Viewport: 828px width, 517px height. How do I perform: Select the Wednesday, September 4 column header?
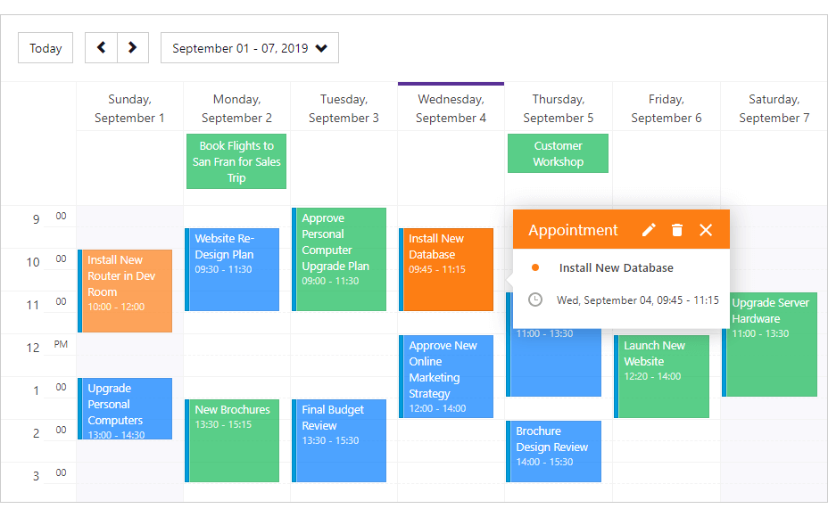[x=451, y=109]
